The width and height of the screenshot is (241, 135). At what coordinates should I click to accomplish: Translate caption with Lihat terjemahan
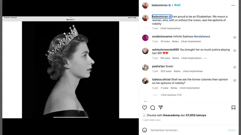point(171,28)
